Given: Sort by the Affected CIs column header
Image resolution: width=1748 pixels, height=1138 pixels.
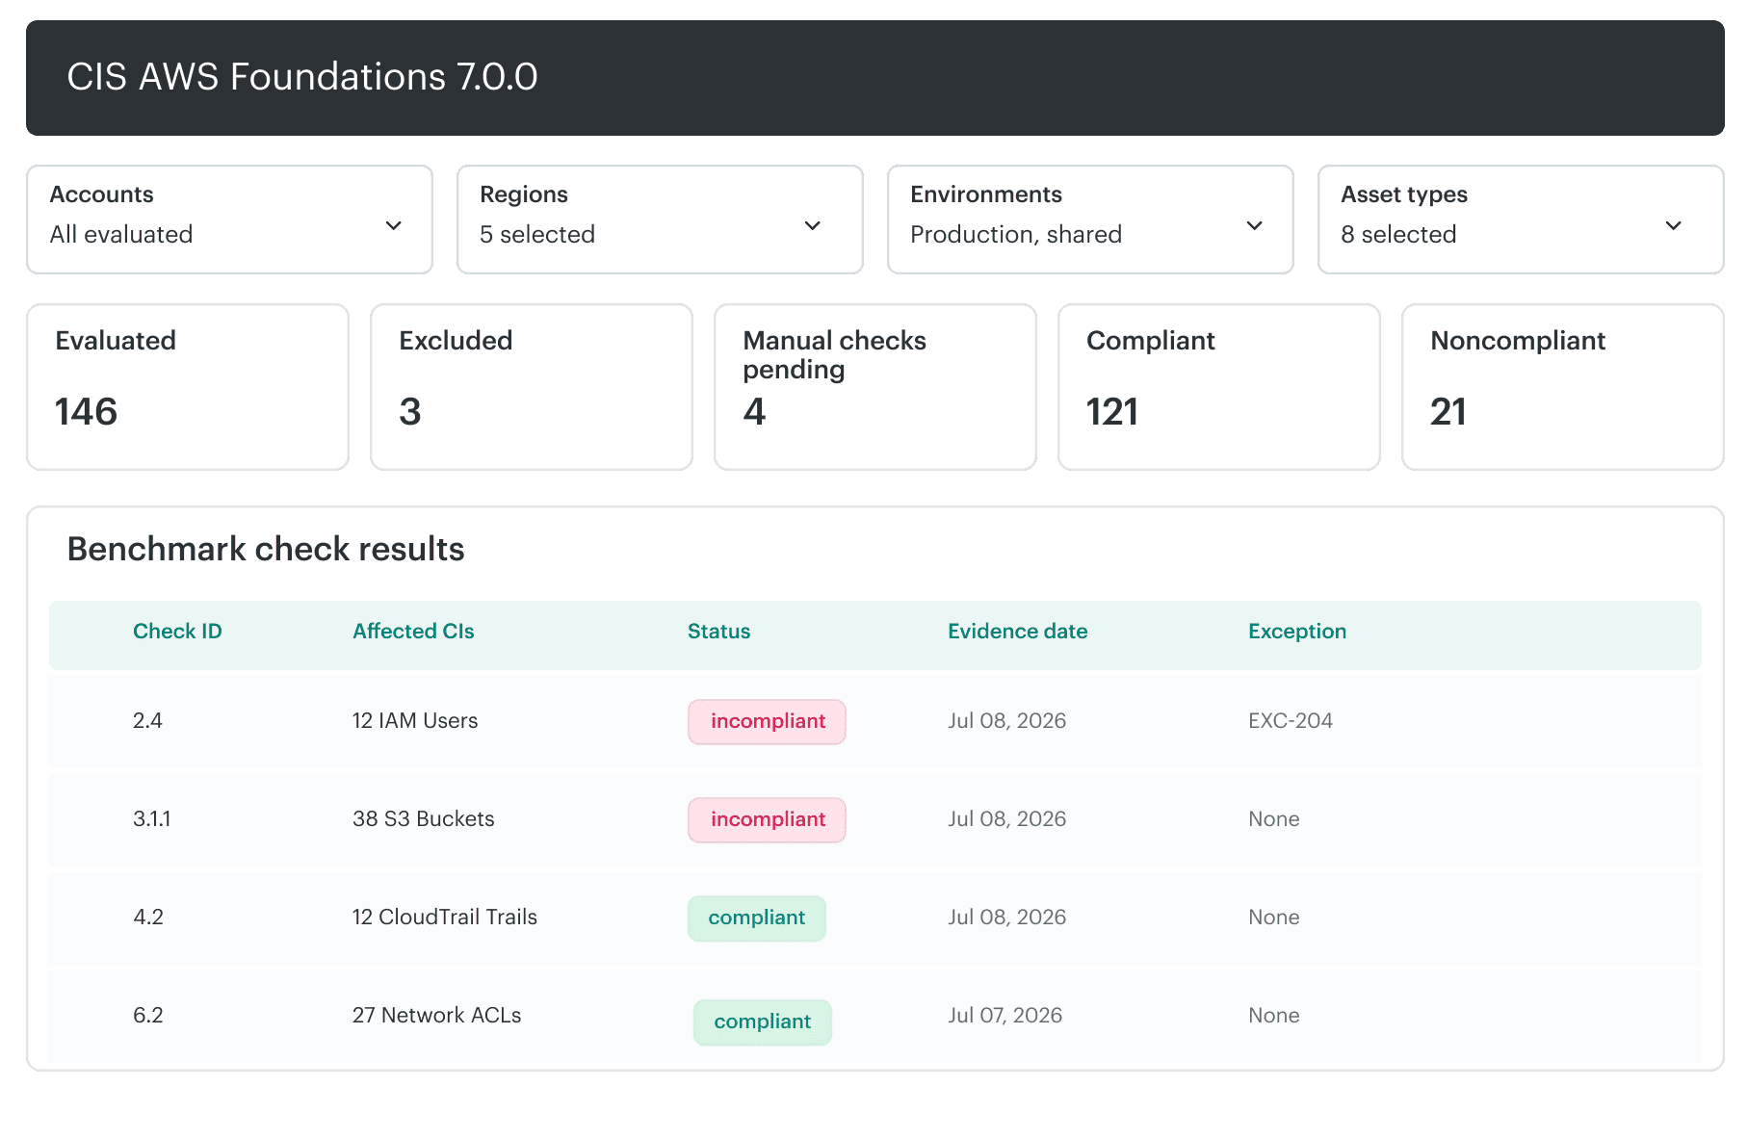Looking at the screenshot, I should (x=413, y=632).
